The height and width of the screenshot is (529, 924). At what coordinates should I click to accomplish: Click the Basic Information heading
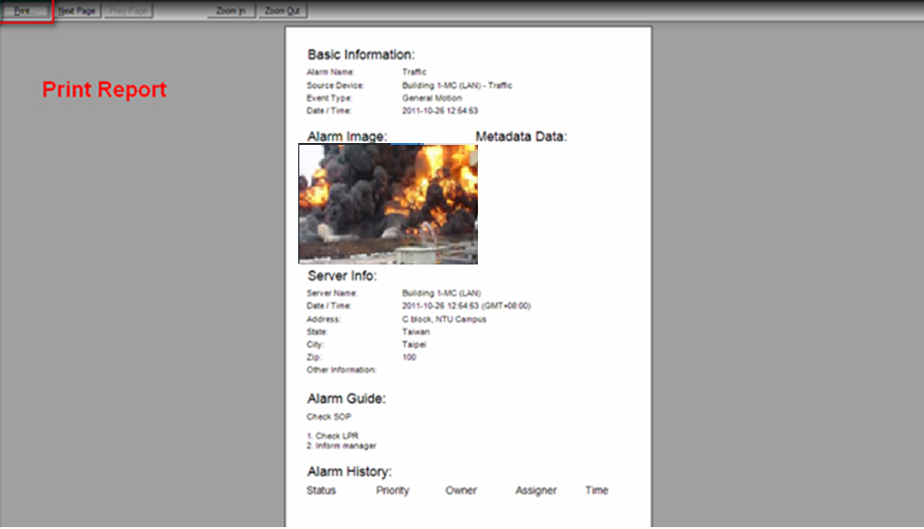pyautogui.click(x=361, y=55)
